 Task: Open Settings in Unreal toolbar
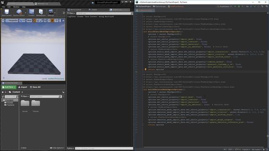coord(51,13)
